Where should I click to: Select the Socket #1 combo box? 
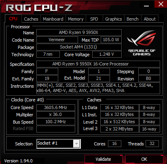pyautogui.click(x=59, y=144)
